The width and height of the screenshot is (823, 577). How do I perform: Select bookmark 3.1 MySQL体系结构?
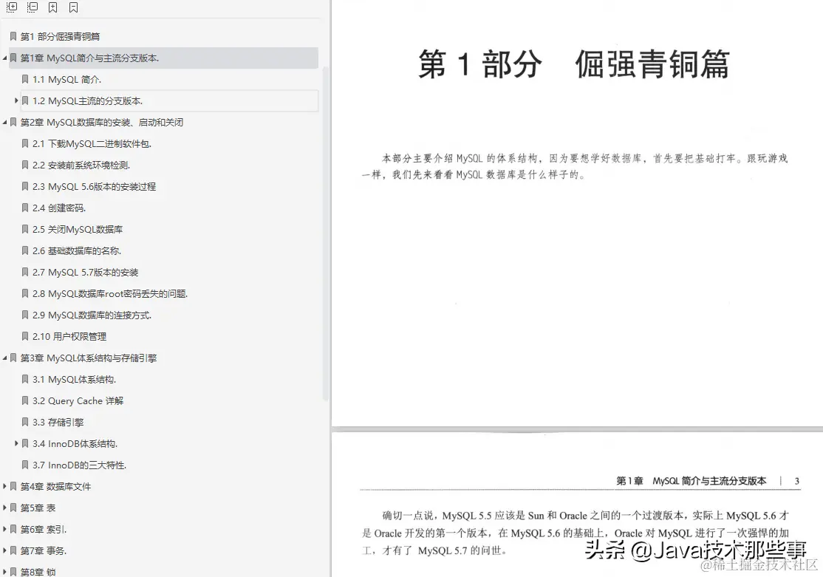[x=74, y=380]
